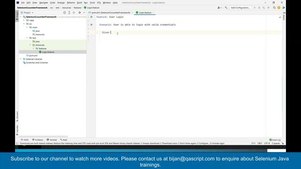Screen dimensions: 301x169
Task: Click Collapse All in the Project panel header
Action: coord(74,13)
